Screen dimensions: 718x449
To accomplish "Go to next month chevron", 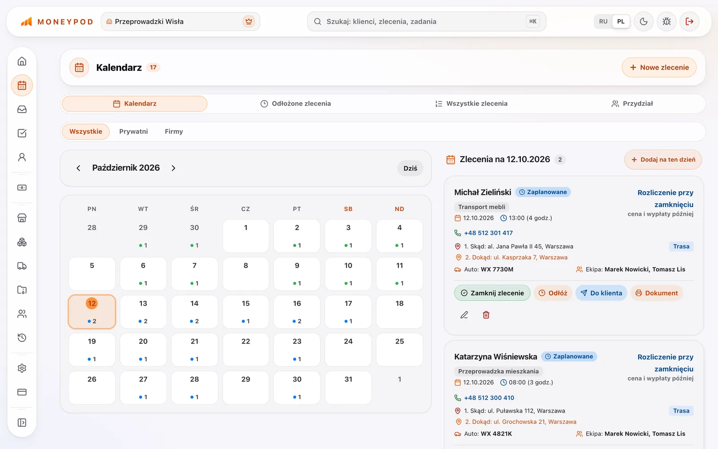I will tap(174, 168).
